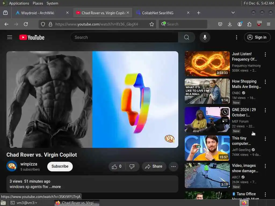Click the YouTube search magnifier button

pos(186,37)
